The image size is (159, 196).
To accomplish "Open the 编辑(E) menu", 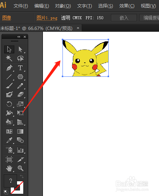I will (x=42, y=6).
